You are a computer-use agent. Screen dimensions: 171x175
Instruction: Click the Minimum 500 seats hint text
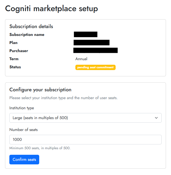[40, 148]
